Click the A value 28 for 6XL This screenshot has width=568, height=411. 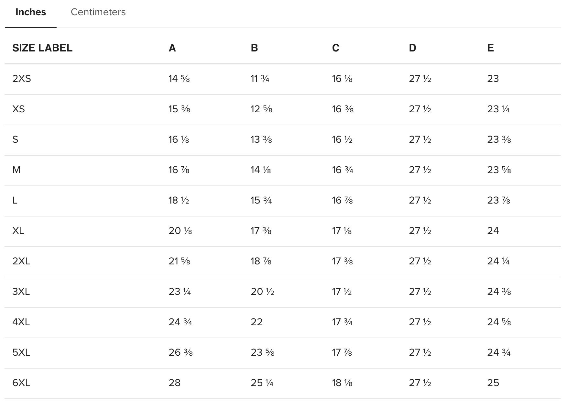tap(174, 383)
